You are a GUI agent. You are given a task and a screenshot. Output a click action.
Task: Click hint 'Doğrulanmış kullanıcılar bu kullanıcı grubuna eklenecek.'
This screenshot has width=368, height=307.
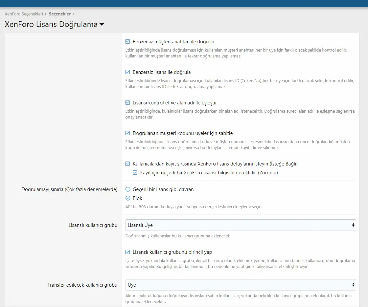pyautogui.click(x=178, y=236)
